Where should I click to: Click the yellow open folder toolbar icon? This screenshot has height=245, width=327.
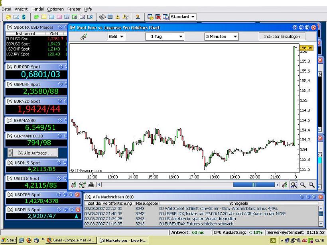(8, 17)
